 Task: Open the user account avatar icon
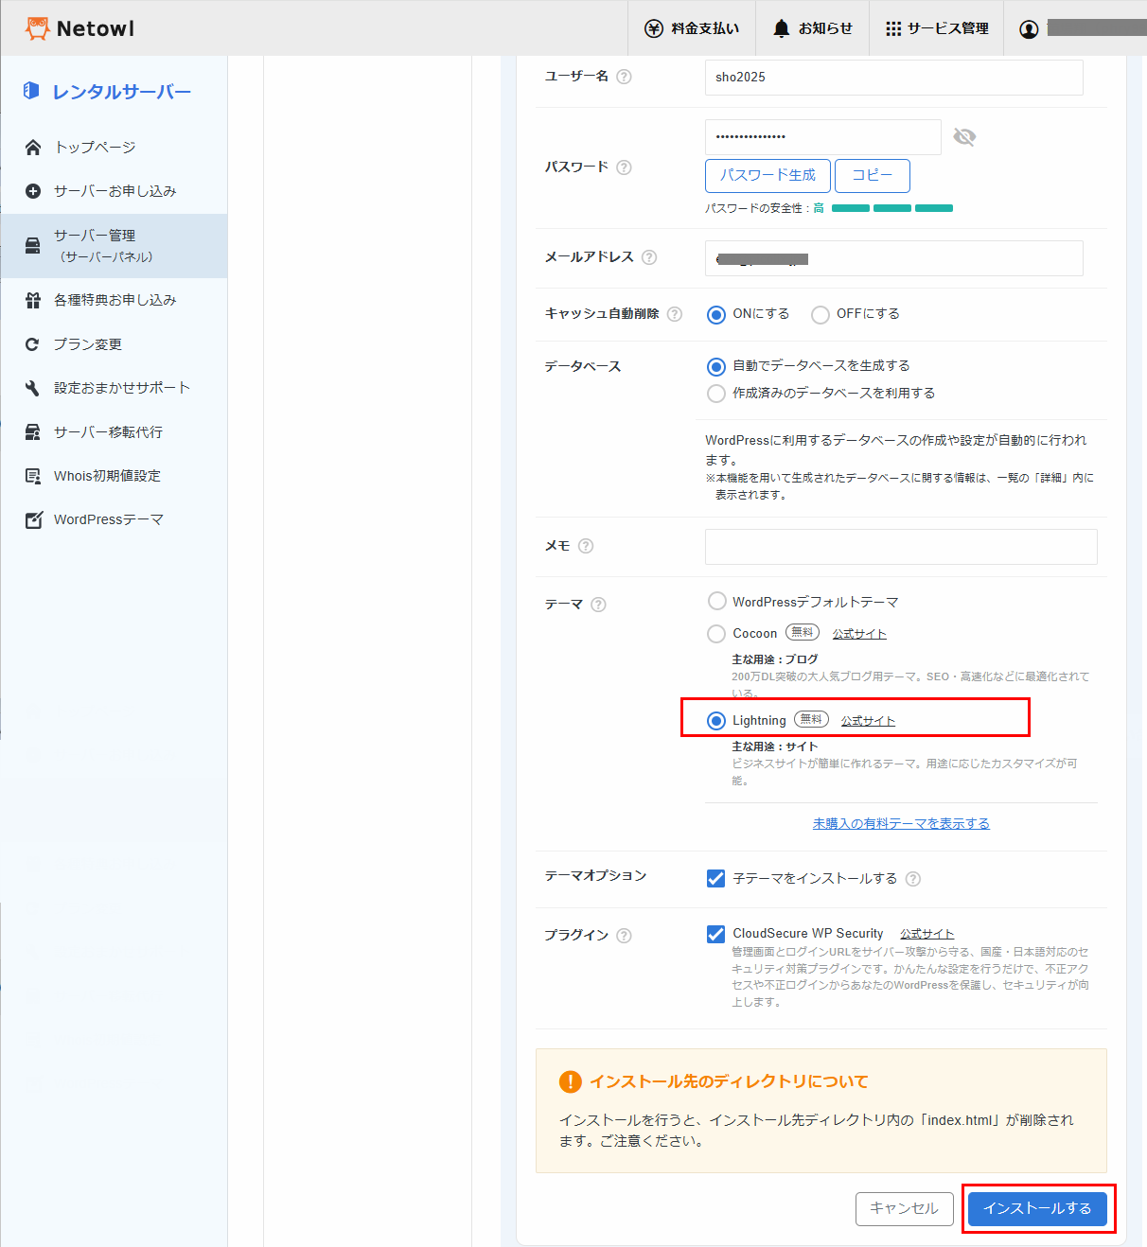(1029, 29)
